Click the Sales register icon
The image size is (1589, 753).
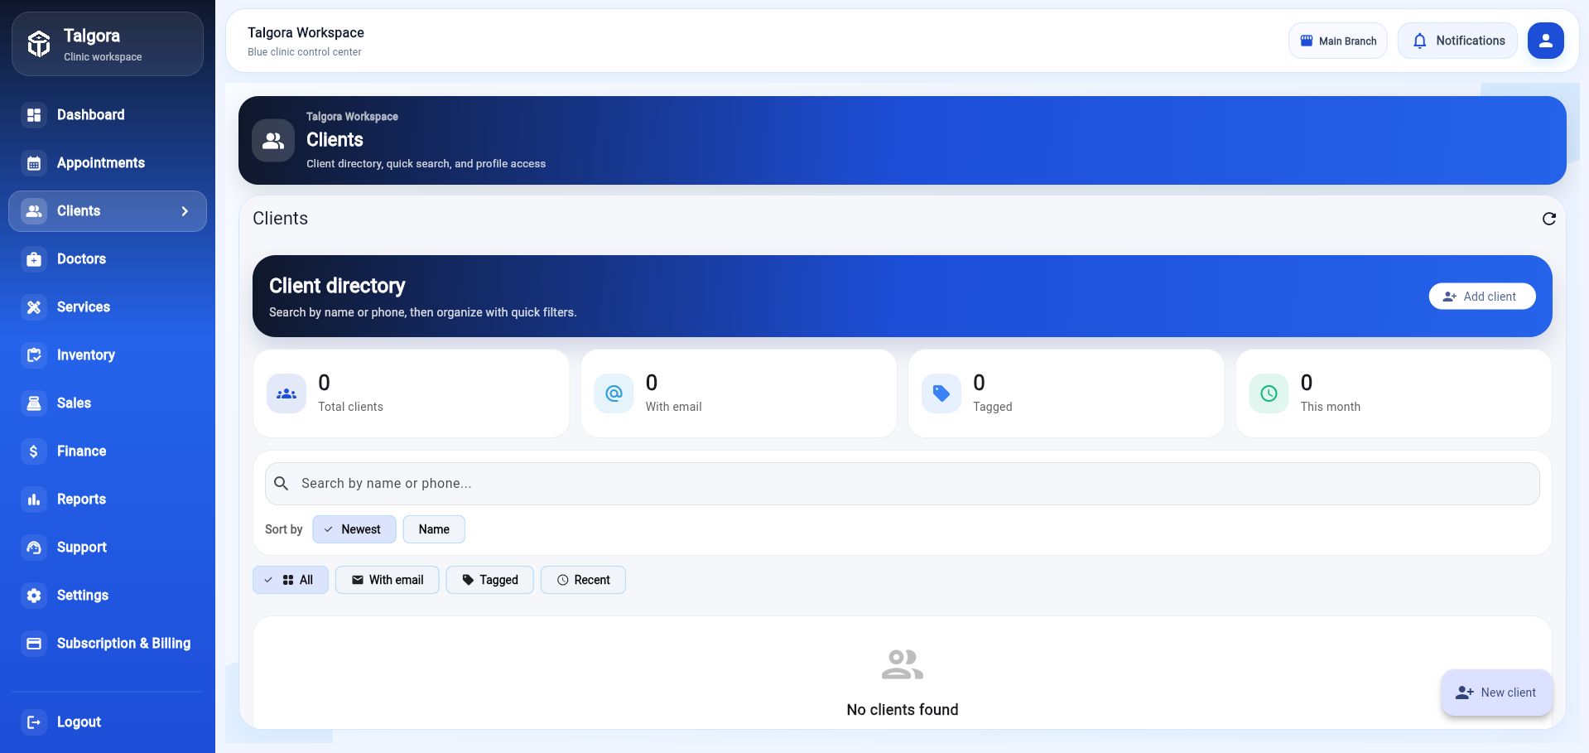34,403
